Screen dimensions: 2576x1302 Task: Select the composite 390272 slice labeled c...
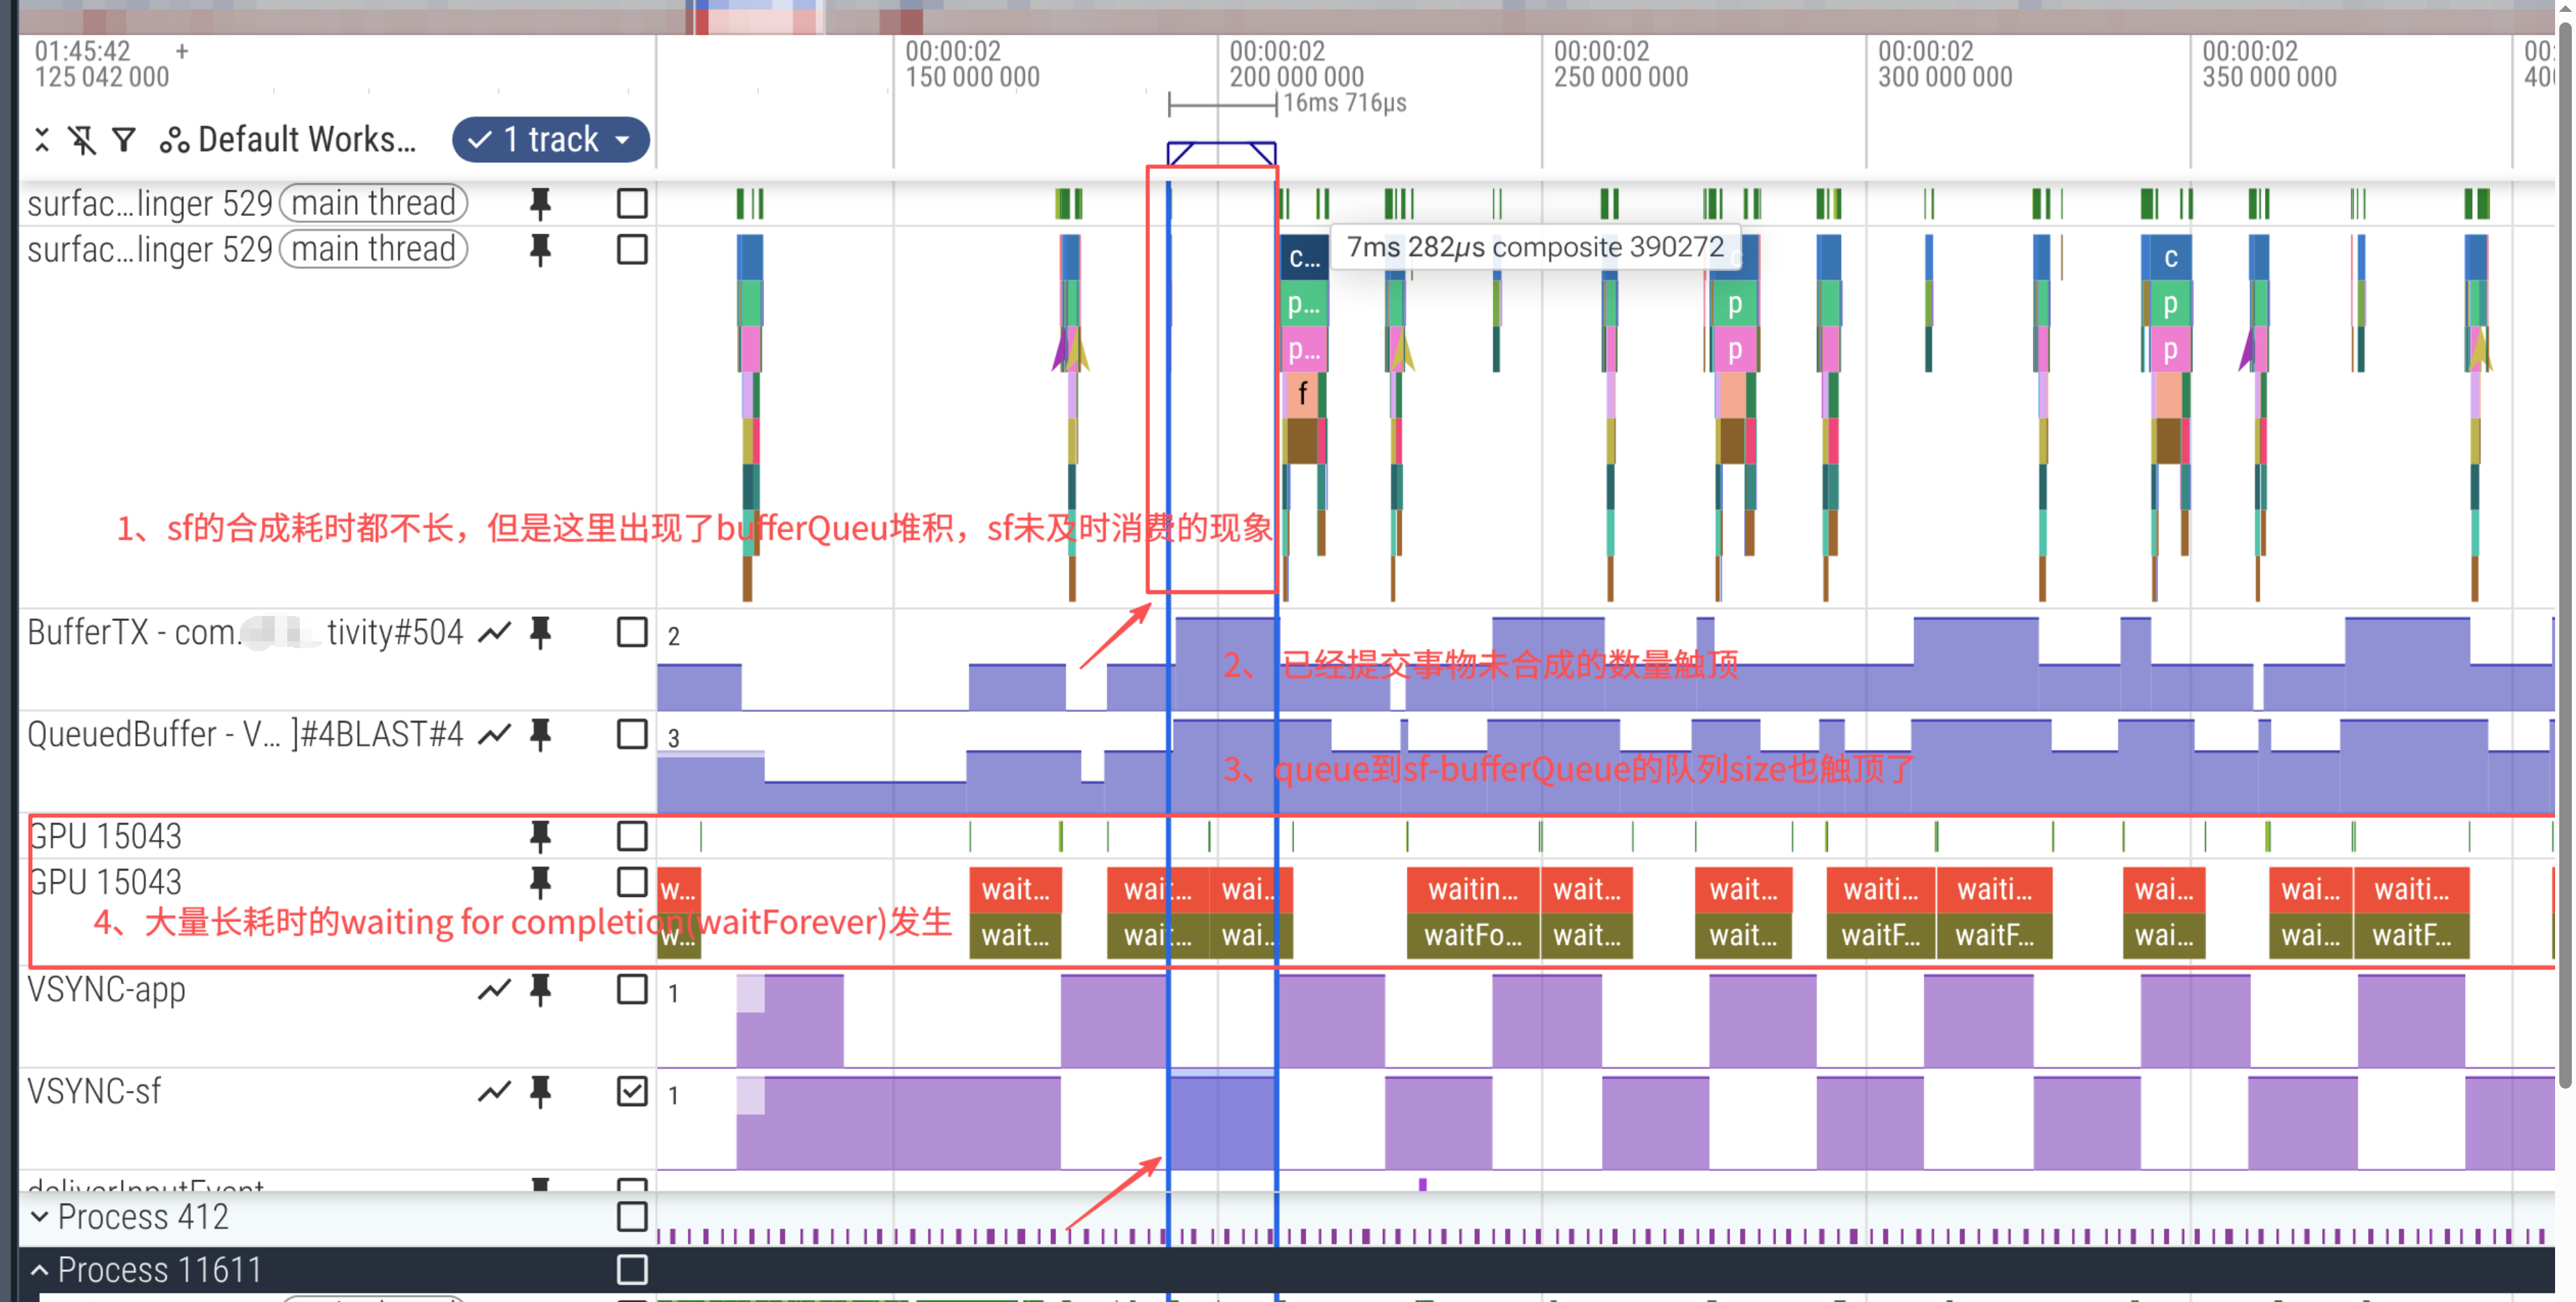(x=1303, y=258)
